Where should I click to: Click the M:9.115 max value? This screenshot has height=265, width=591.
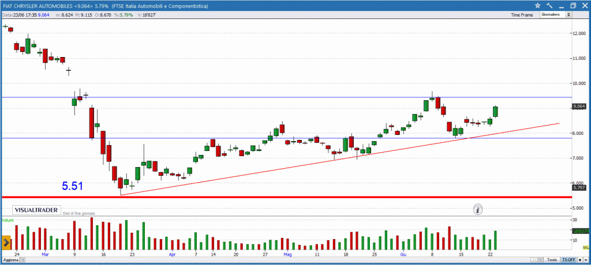[x=83, y=14]
